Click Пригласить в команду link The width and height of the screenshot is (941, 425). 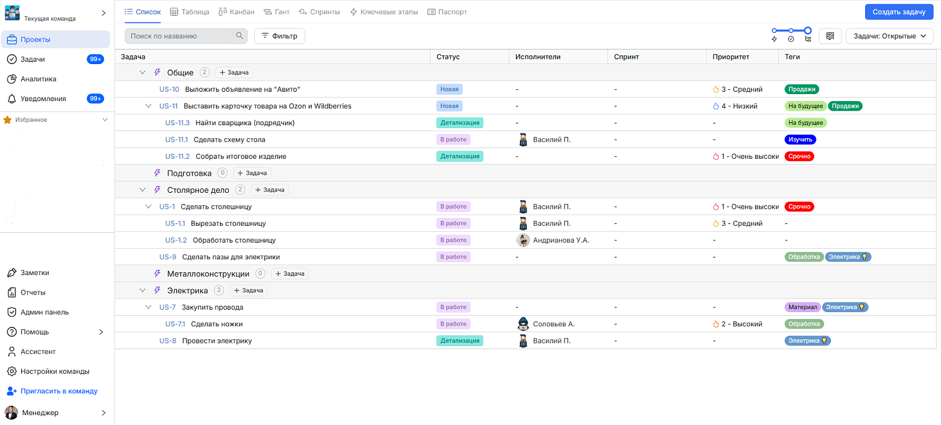coord(59,391)
